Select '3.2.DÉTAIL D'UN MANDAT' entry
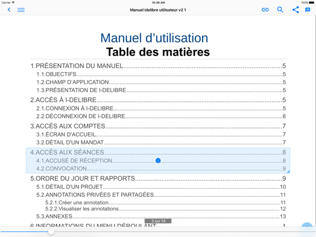 pyautogui.click(x=161, y=143)
